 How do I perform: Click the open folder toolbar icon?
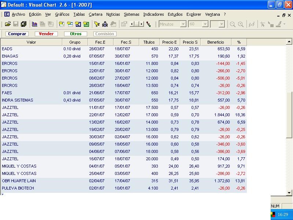(8, 24)
